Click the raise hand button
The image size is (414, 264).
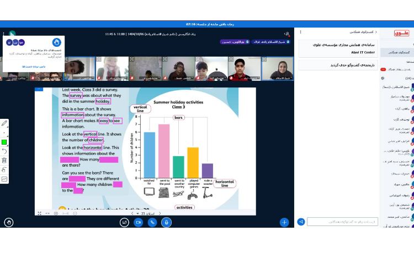[9, 222]
